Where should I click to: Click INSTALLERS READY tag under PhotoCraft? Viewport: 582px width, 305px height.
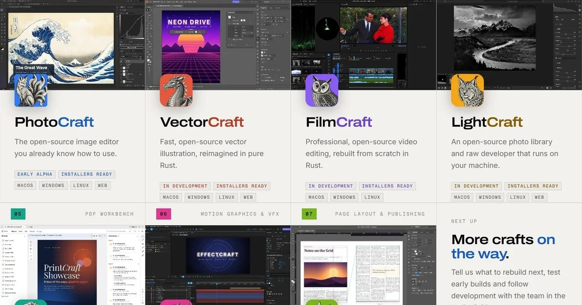[x=88, y=174]
